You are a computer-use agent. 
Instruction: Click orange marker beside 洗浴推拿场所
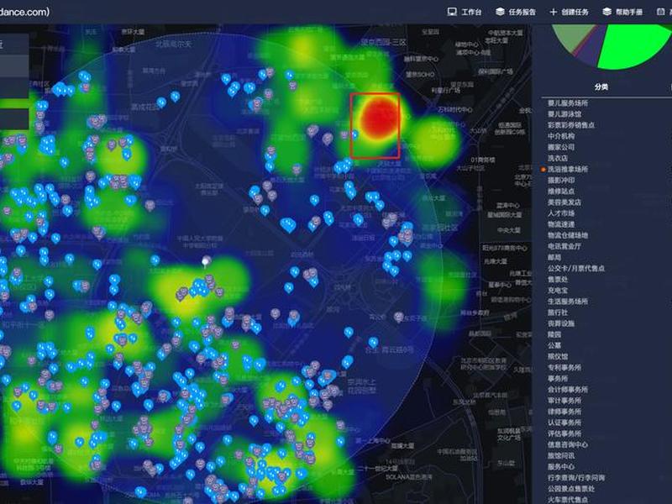click(543, 170)
